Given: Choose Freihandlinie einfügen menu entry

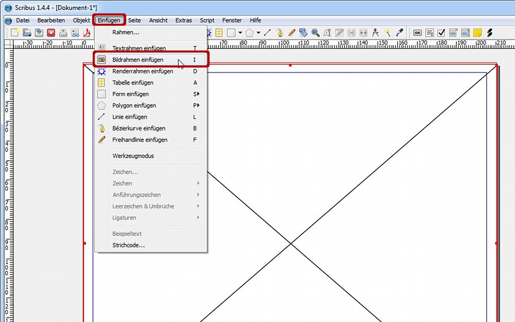Looking at the screenshot, I should 151,140.
